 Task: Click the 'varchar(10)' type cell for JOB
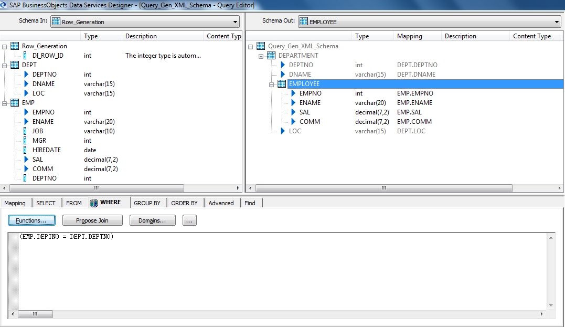pos(100,131)
